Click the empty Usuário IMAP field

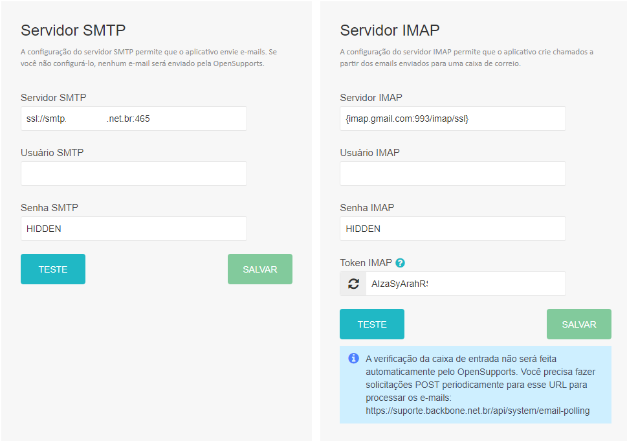452,174
